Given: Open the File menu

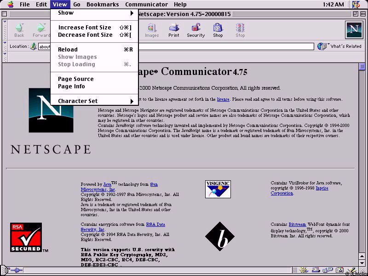Looking at the screenshot, I should click(25, 4).
